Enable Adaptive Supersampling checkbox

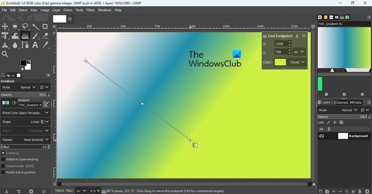[3, 160]
